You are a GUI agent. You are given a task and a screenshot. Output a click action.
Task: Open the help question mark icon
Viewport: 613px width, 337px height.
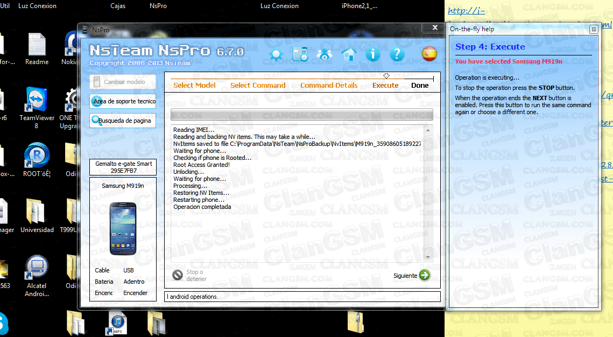[x=397, y=54]
